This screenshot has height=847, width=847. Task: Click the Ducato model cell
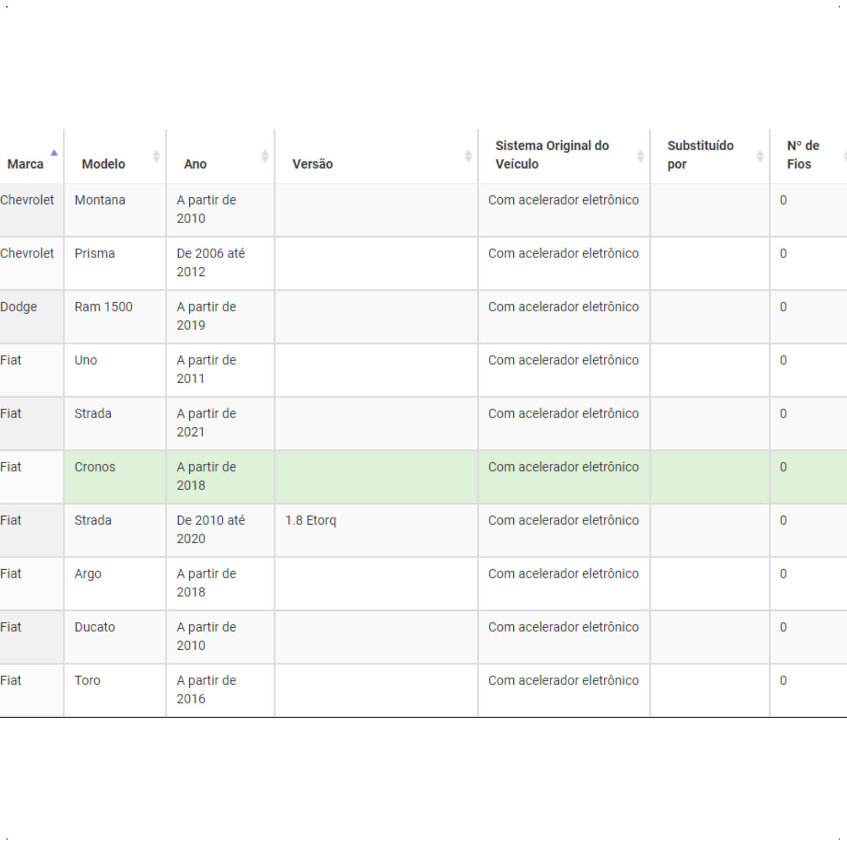coord(115,637)
